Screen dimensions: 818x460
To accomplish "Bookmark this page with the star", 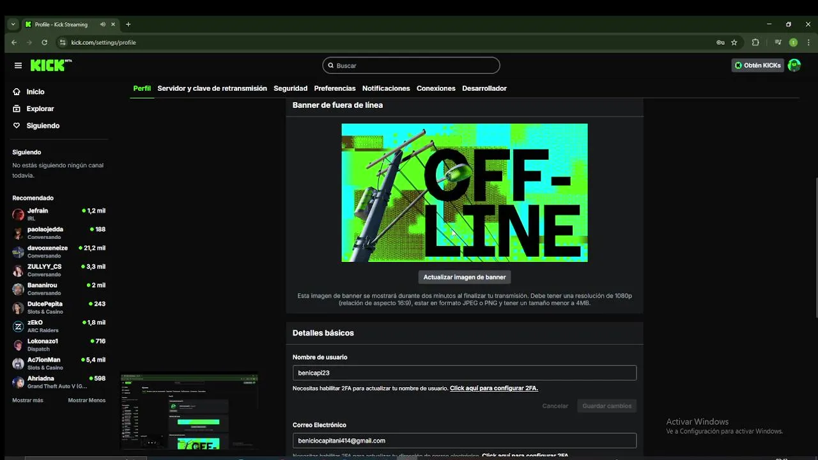I will coord(734,42).
